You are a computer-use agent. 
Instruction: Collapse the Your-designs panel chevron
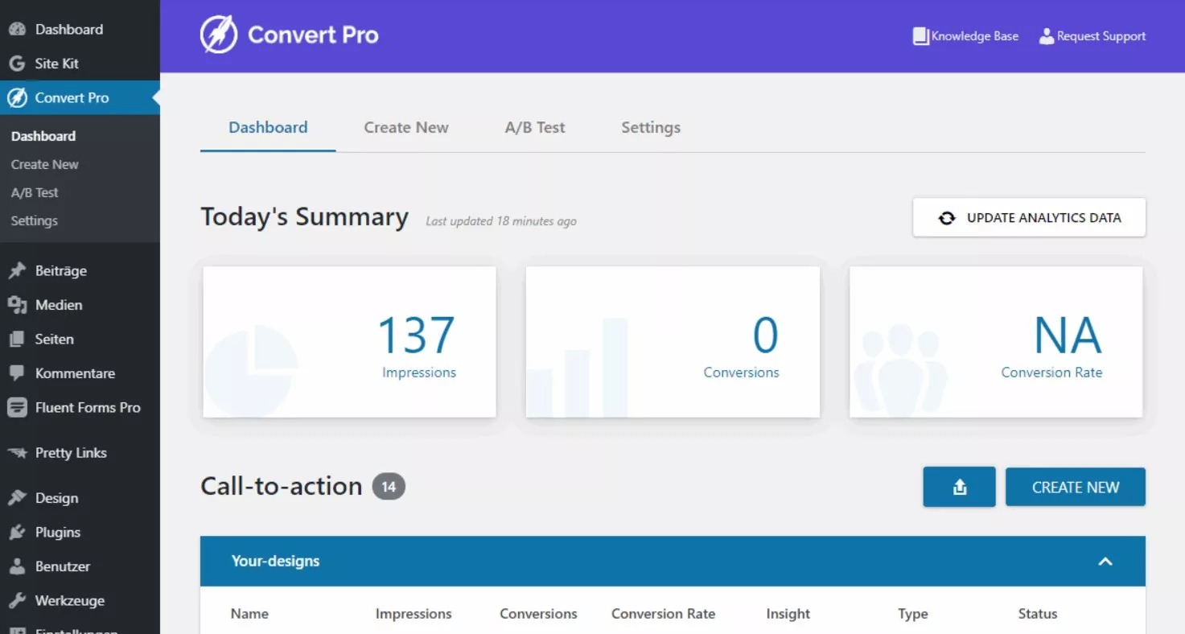pyautogui.click(x=1105, y=562)
